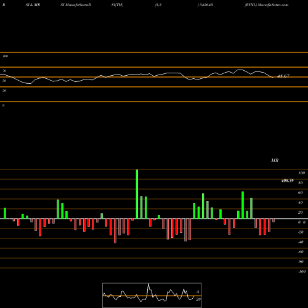Click the SI(TM) header label
The height and width of the screenshot is (308, 308).
click(x=117, y=5)
